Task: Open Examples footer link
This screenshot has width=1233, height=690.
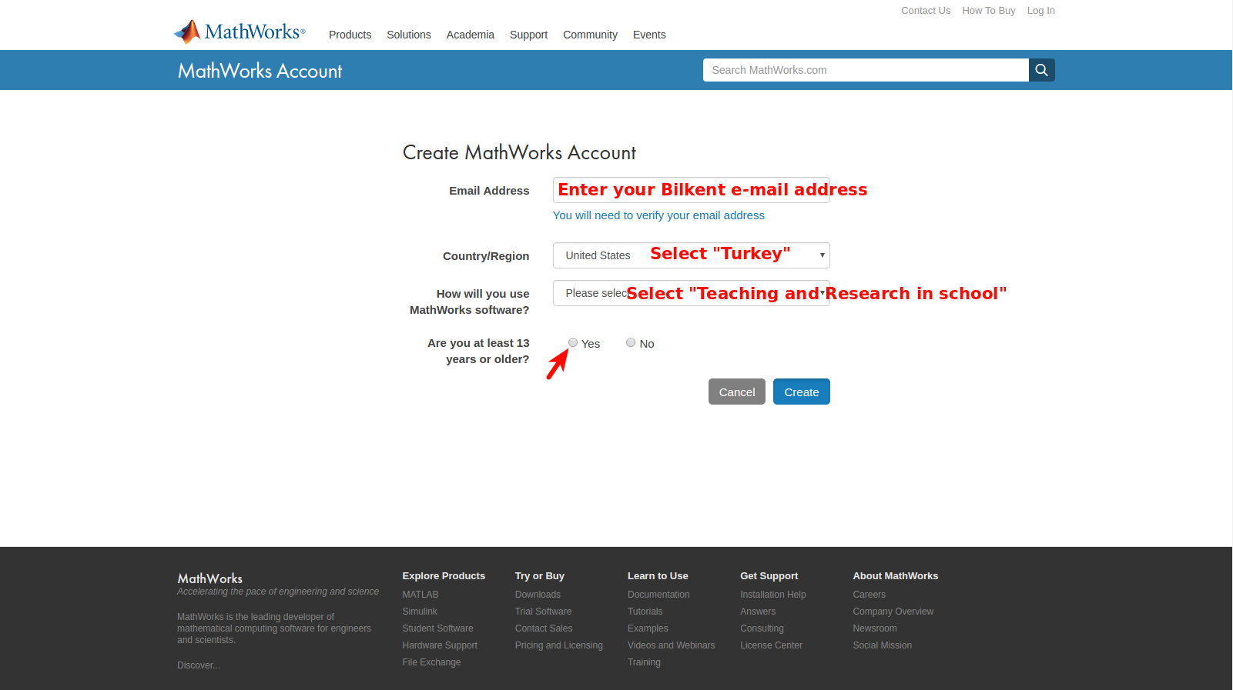Action: coord(648,628)
